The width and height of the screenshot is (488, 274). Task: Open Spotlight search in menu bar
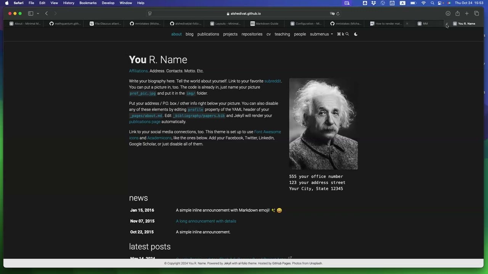click(x=432, y=3)
